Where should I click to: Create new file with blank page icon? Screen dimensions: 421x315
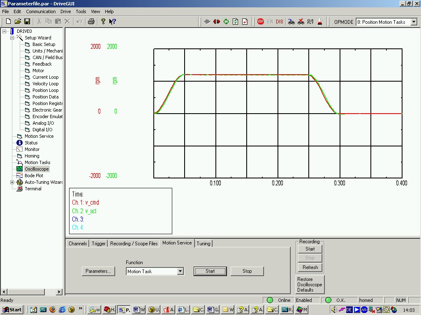(8, 22)
